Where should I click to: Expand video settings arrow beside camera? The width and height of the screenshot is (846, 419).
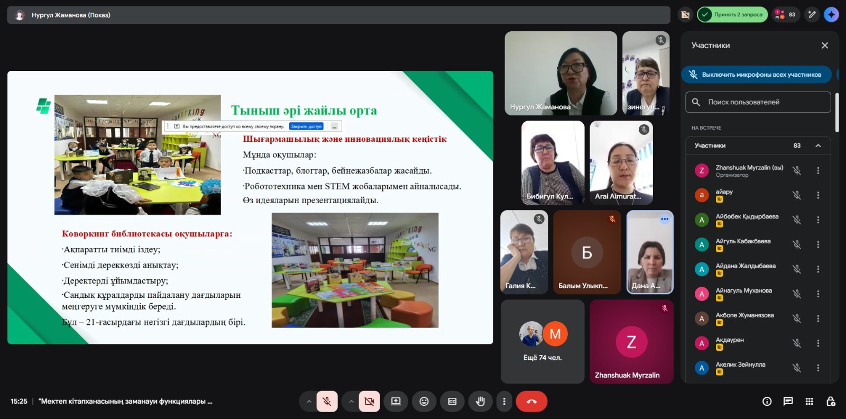(351, 402)
